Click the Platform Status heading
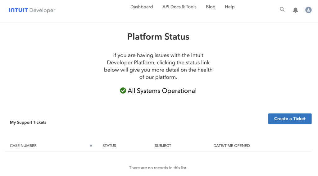Image resolution: width=318 pixels, height=176 pixels. click(x=158, y=37)
